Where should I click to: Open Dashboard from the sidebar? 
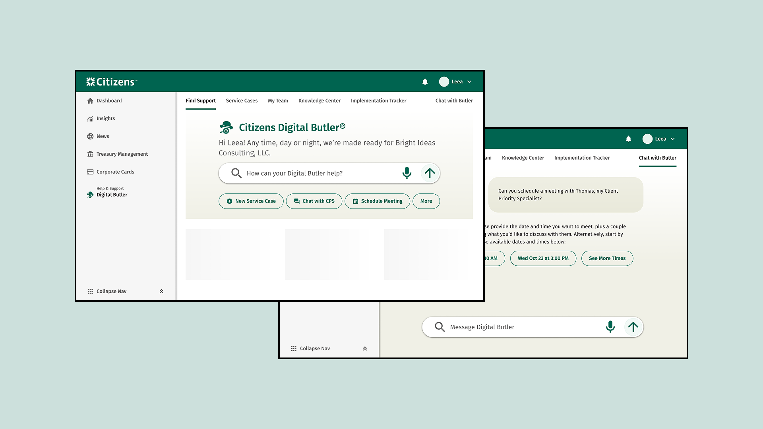pos(108,101)
